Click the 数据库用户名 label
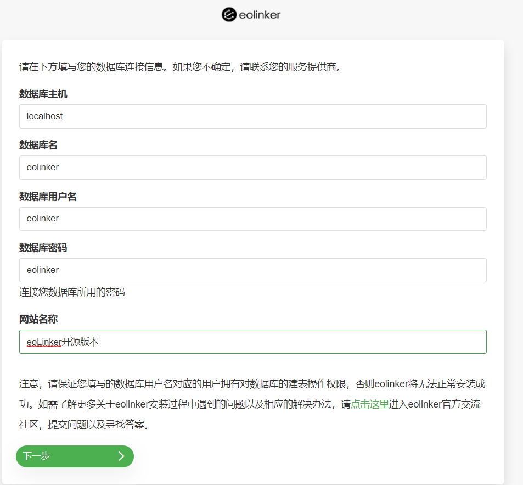The width and height of the screenshot is (523, 485). [x=48, y=197]
